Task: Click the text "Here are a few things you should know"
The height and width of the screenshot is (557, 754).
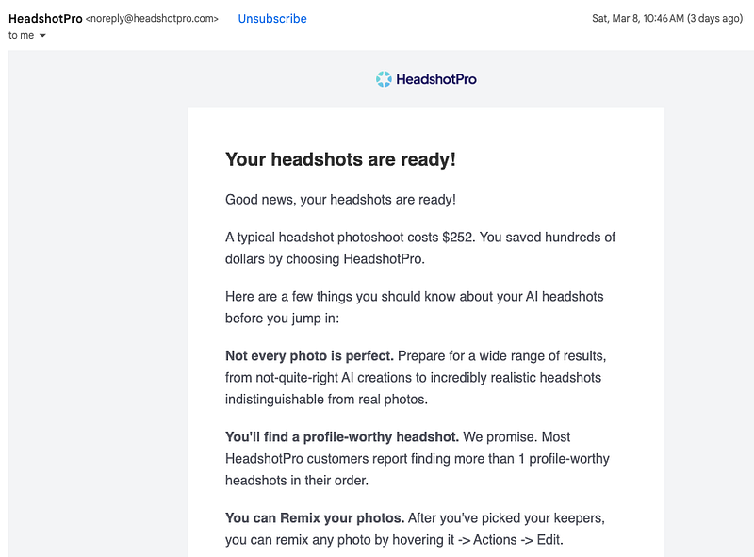Action: 340,296
